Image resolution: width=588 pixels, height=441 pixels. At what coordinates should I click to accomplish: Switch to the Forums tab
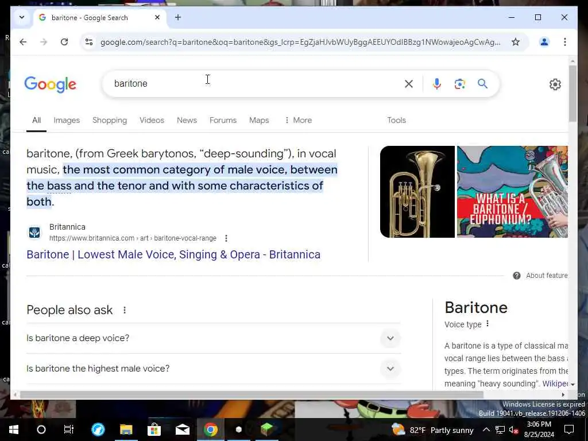coord(223,121)
